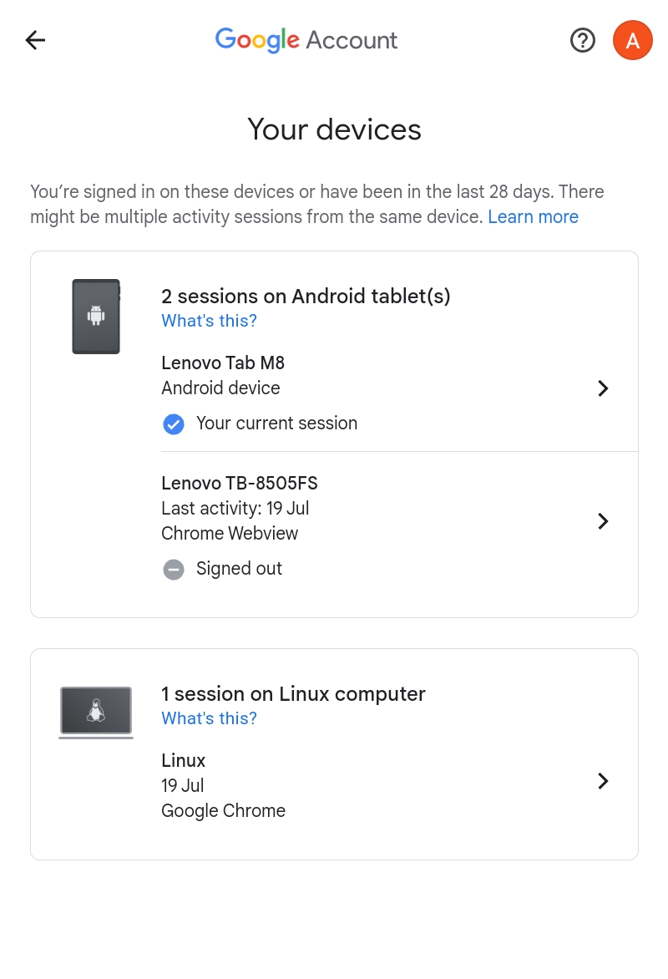Screen dimensions: 668x979
Task: Expand Lenovo TB-8505FS details chevron
Action: pyautogui.click(x=603, y=521)
